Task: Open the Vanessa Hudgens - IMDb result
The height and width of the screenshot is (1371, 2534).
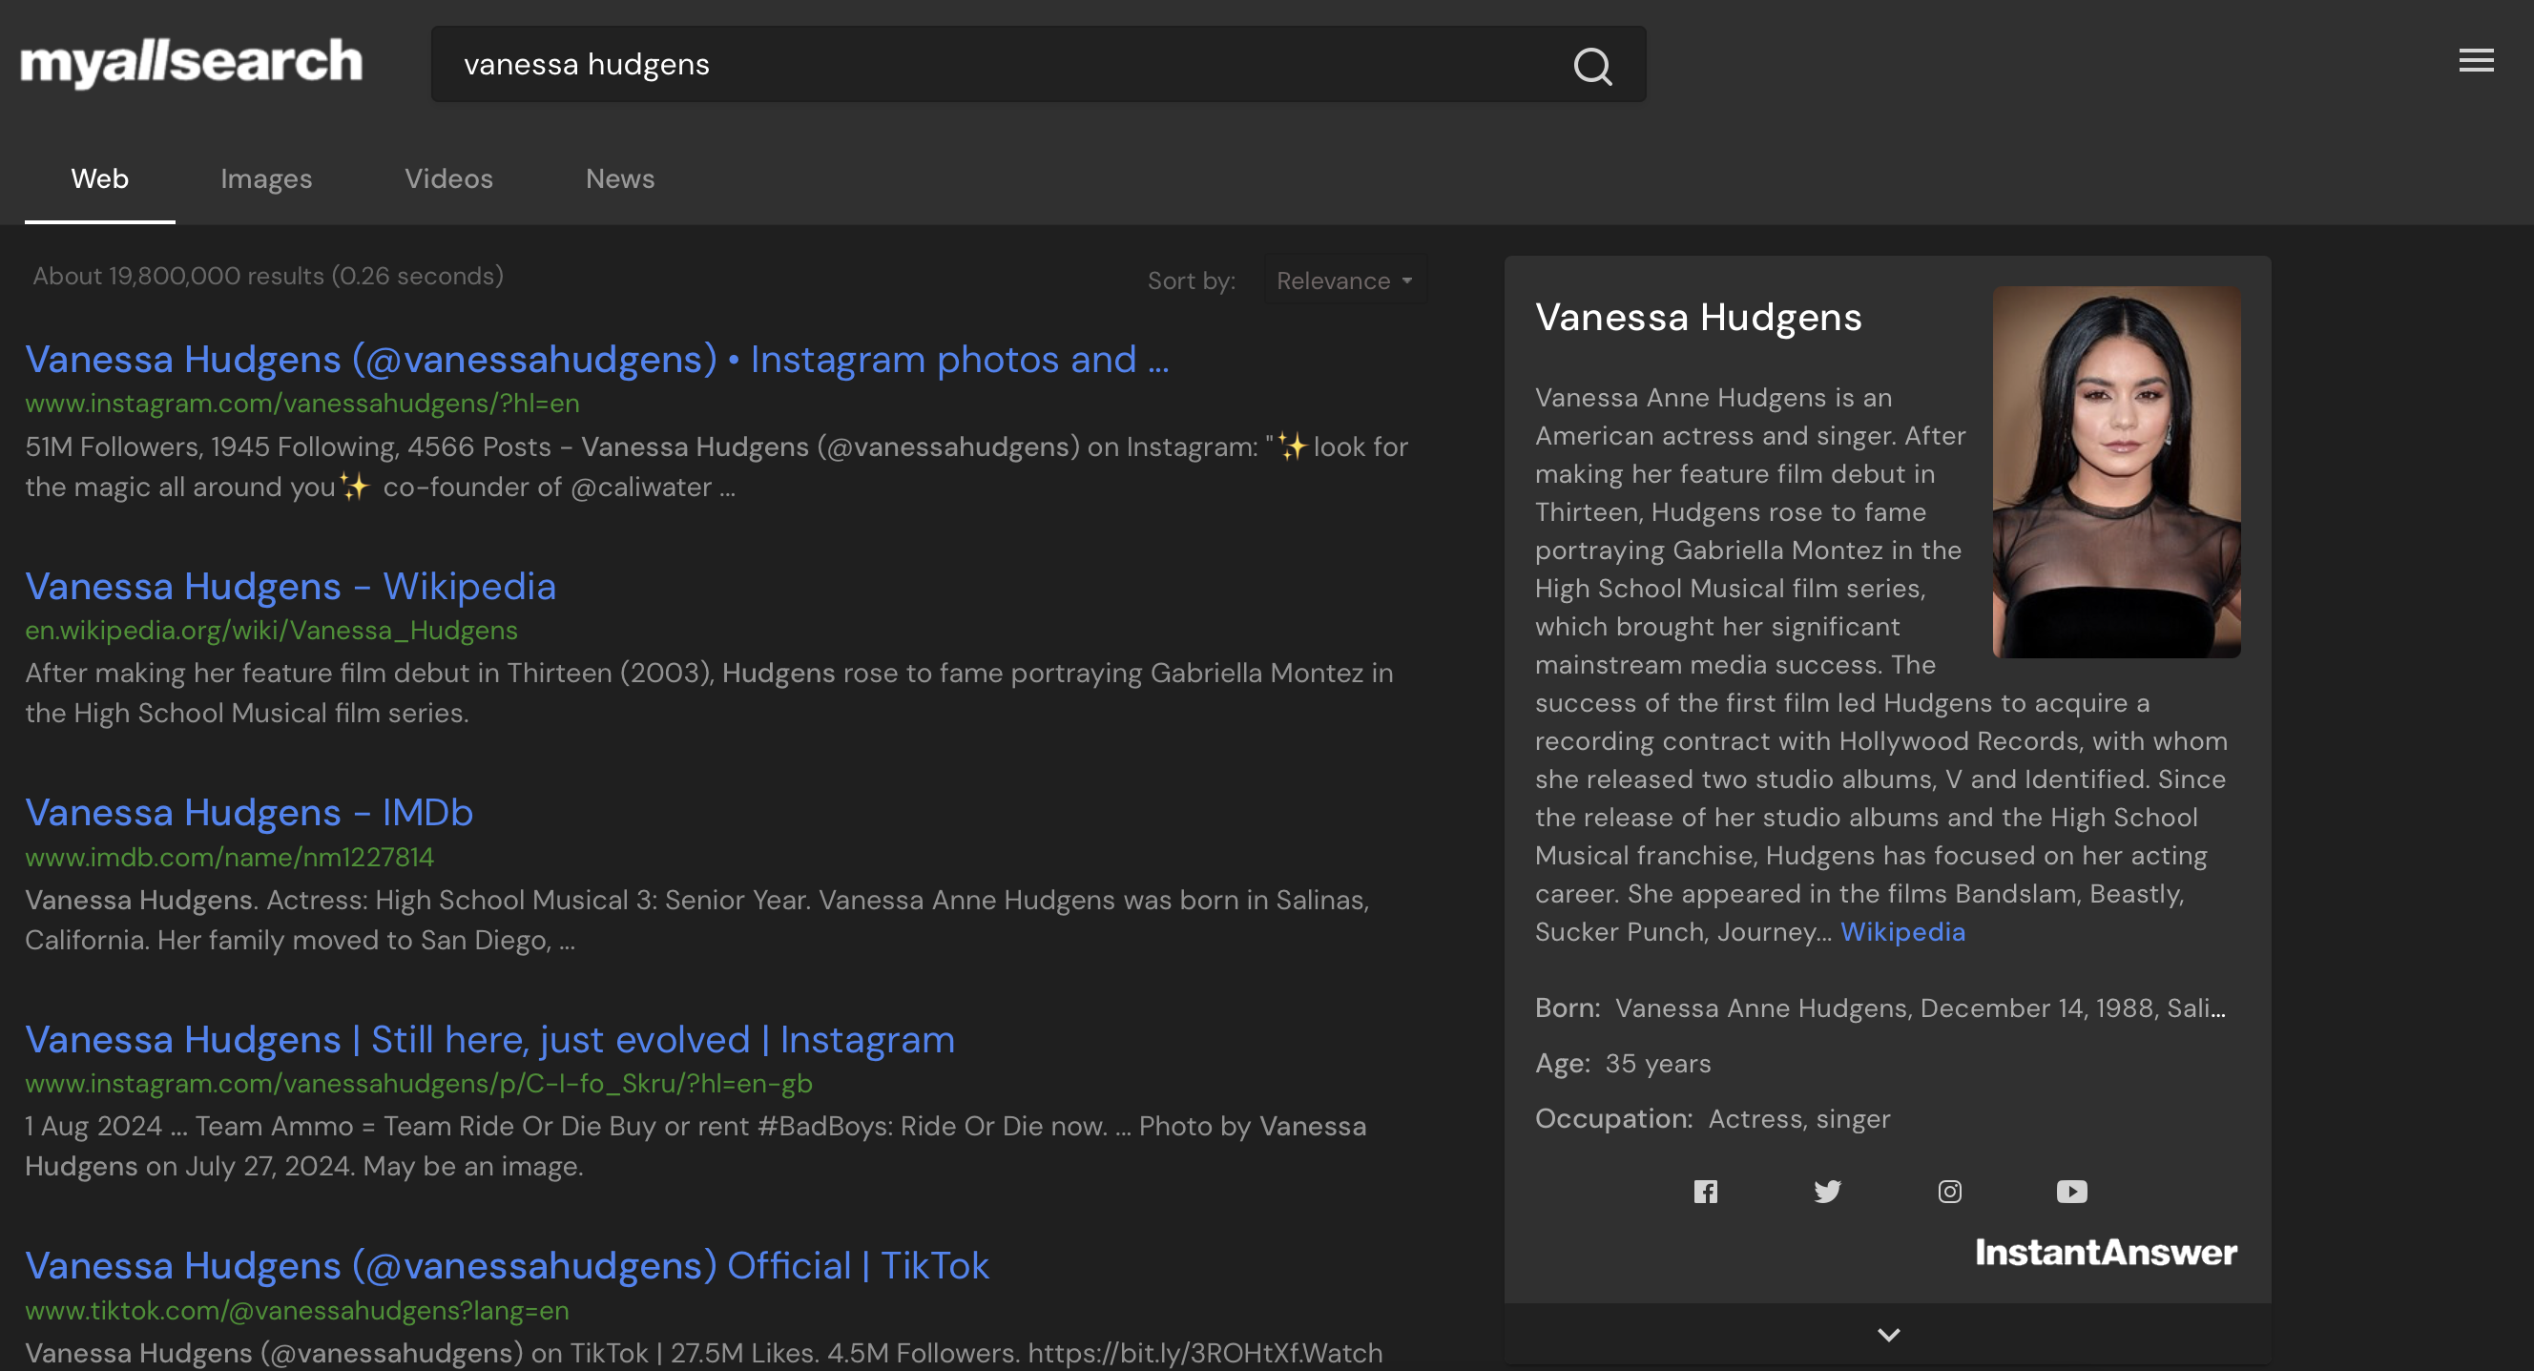Action: (x=249, y=812)
